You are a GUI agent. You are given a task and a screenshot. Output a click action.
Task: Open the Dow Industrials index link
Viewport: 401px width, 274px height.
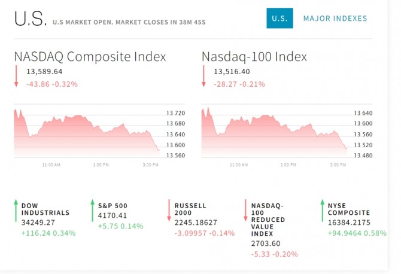[45, 209]
